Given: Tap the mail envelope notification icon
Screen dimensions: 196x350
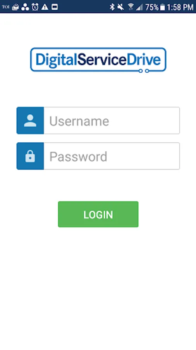Looking at the screenshot, I should coord(15,7).
